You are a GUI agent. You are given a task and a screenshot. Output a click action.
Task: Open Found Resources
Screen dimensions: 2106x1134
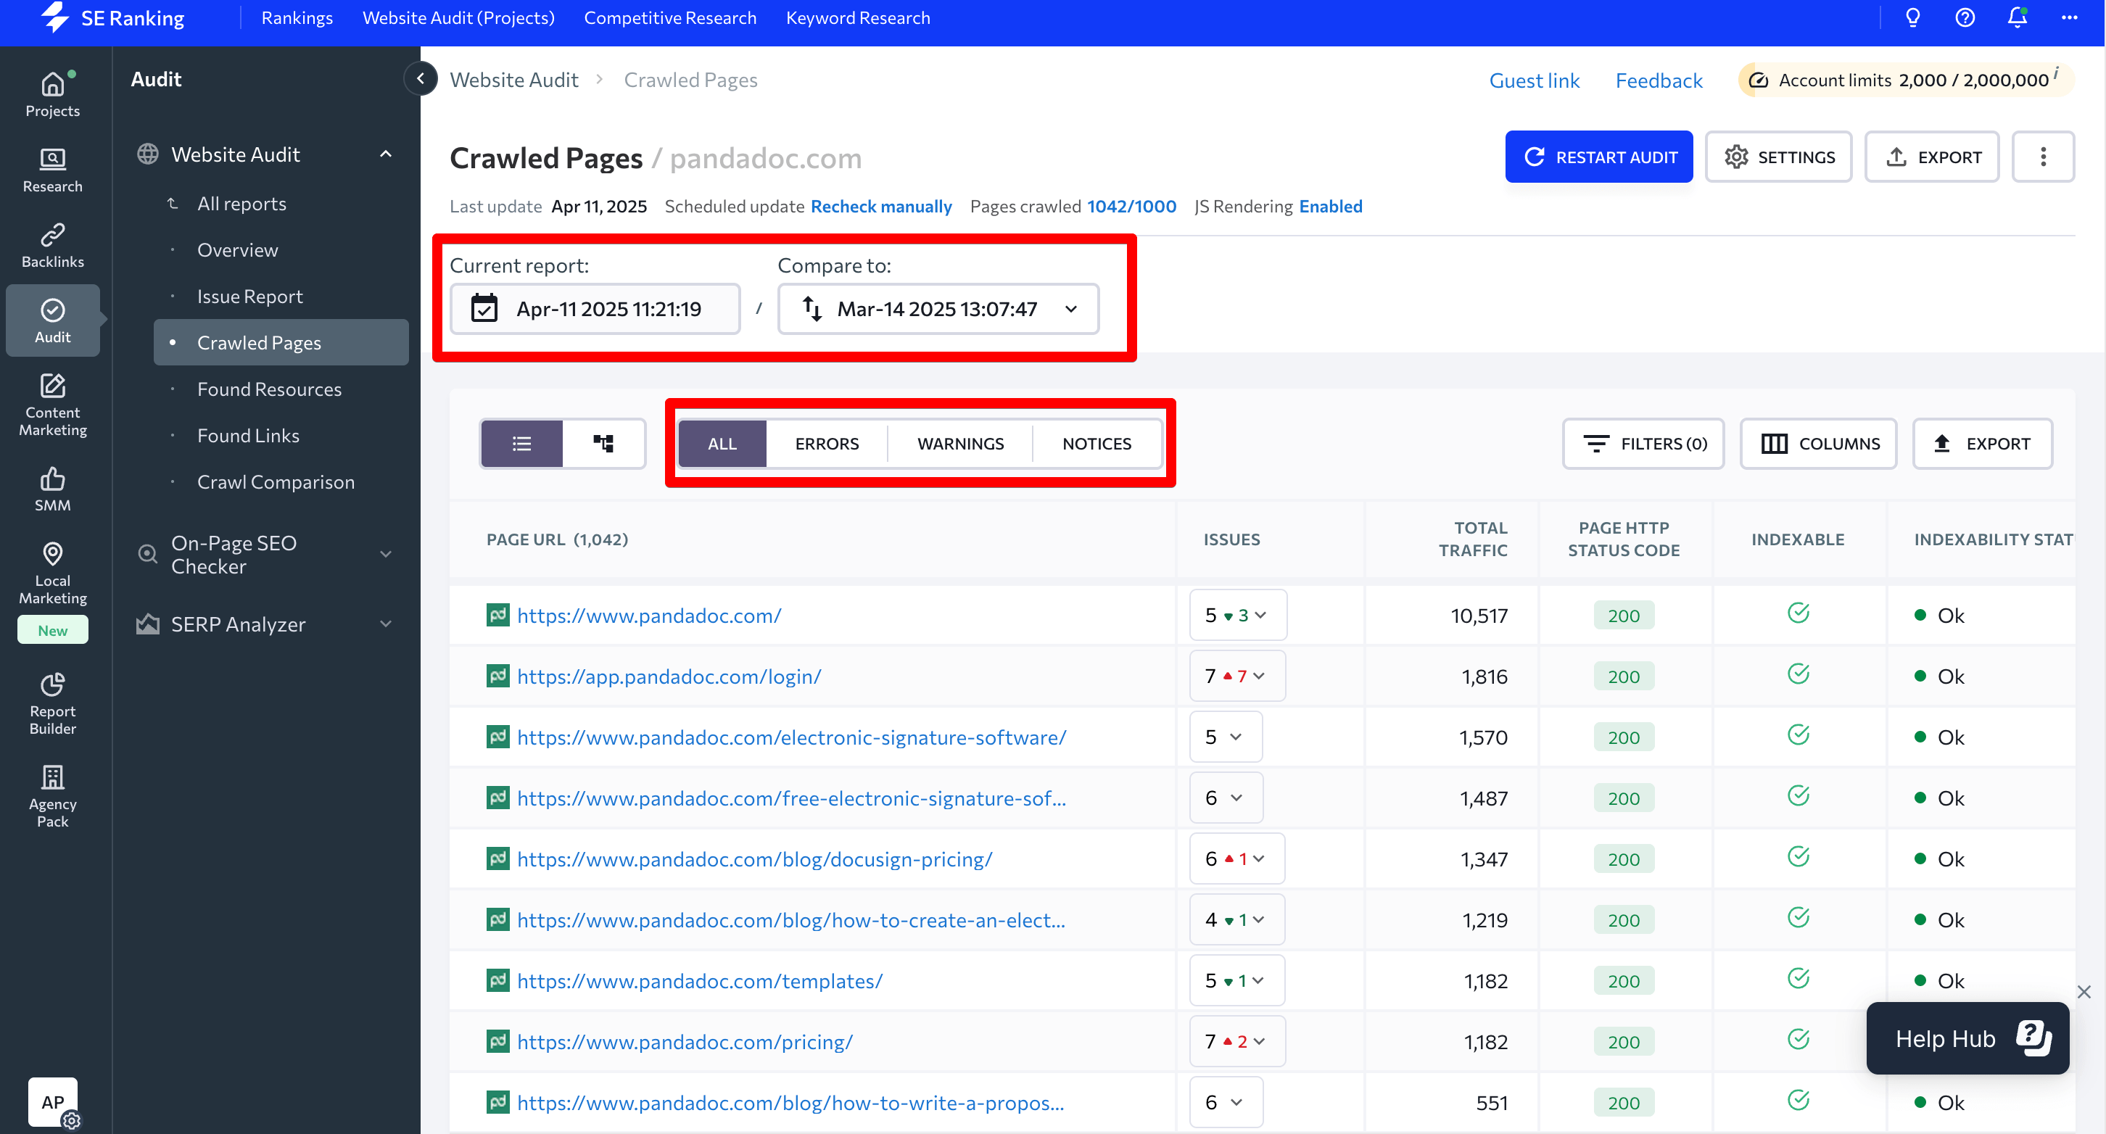pos(269,389)
